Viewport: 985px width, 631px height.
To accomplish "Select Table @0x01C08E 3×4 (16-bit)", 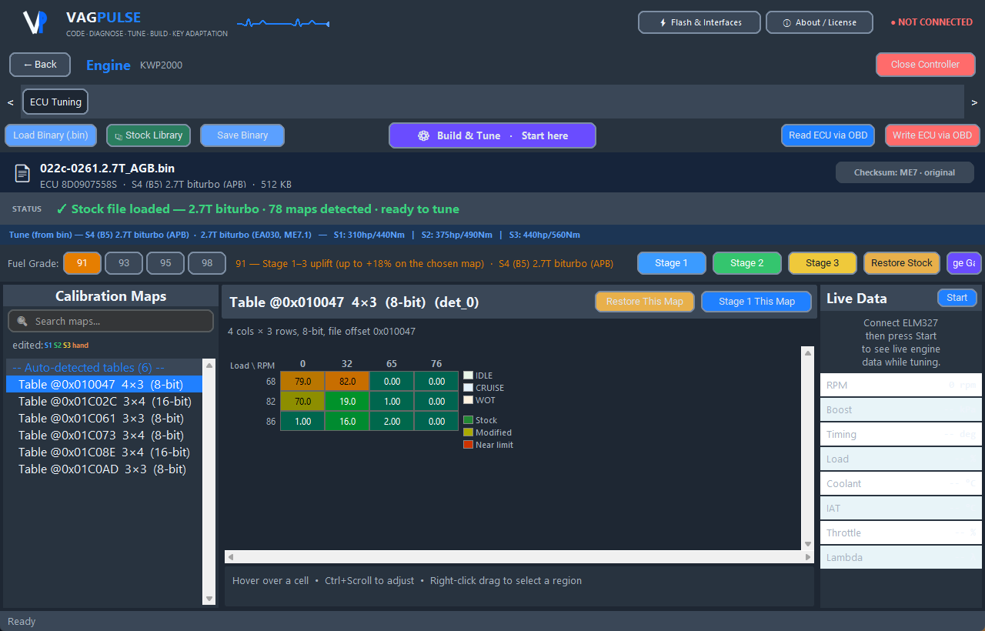I will tap(104, 452).
